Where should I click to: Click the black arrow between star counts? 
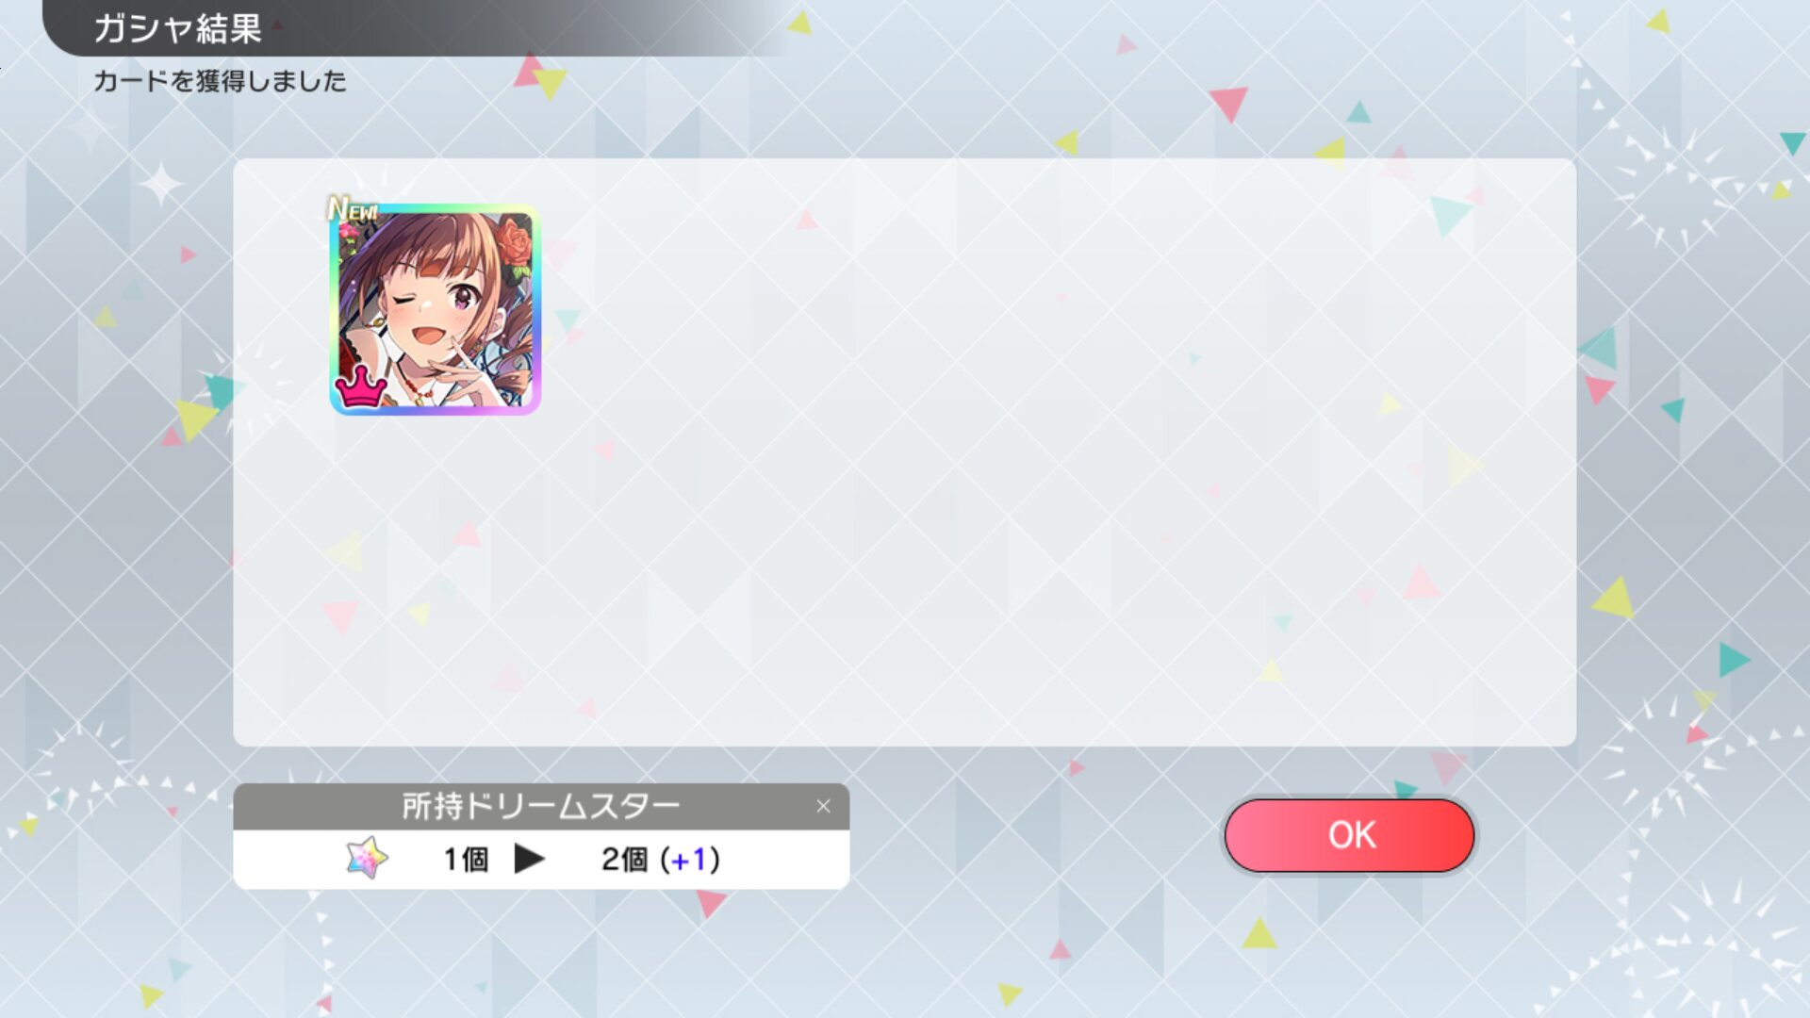click(x=529, y=859)
